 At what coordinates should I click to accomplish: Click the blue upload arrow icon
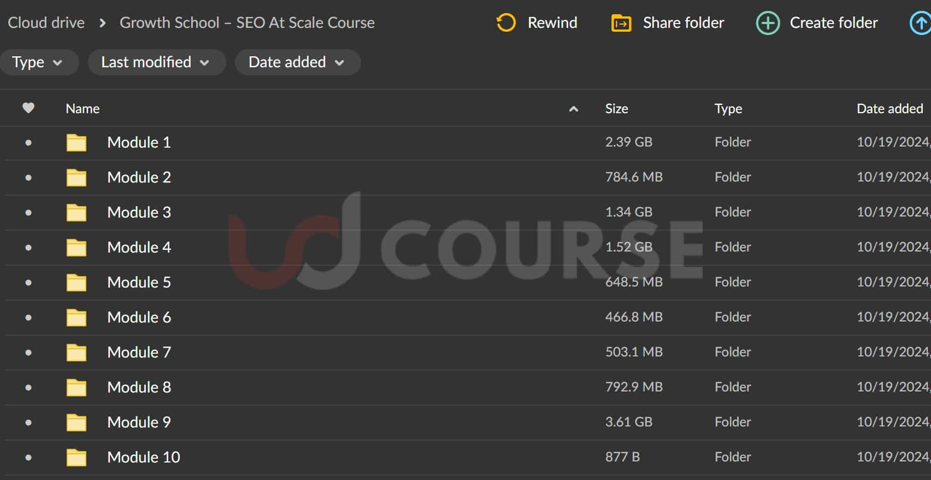tap(920, 24)
